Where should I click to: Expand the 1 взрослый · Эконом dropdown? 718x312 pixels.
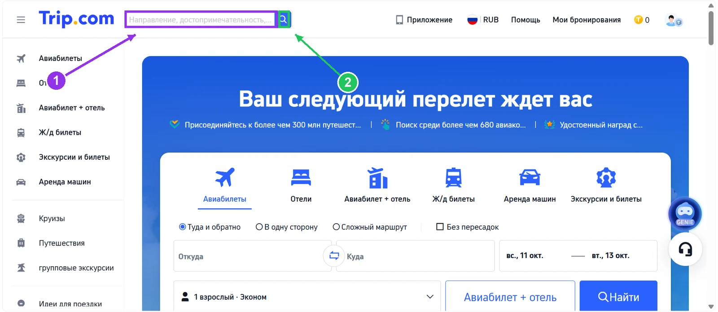[307, 297]
